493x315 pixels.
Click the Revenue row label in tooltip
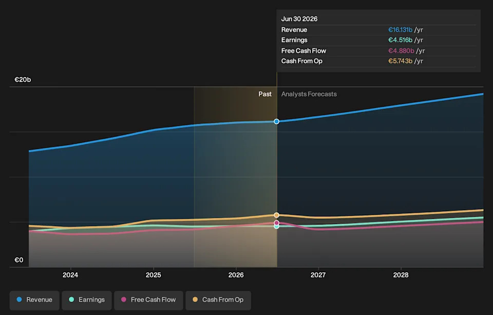tap(294, 30)
